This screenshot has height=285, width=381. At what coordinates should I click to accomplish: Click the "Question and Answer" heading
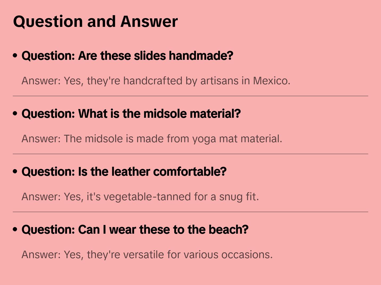pos(95,21)
